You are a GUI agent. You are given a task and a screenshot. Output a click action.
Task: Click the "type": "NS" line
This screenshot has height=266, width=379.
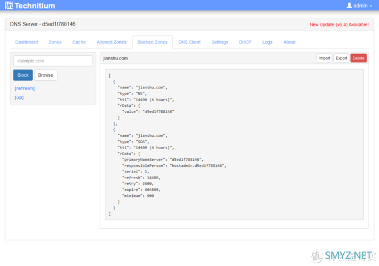tap(132, 93)
